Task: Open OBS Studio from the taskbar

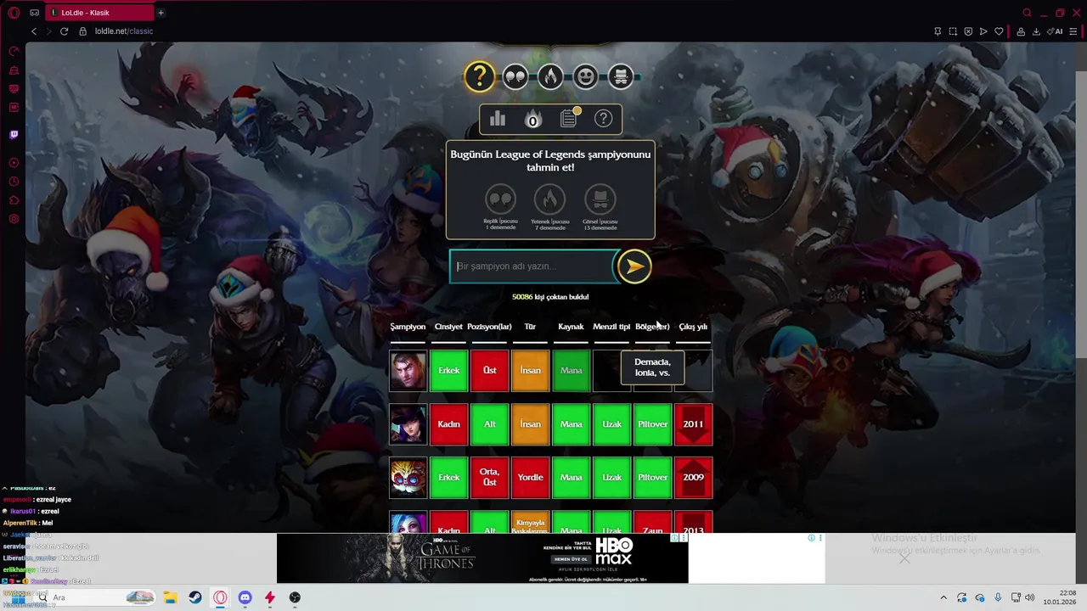Action: pyautogui.click(x=295, y=597)
